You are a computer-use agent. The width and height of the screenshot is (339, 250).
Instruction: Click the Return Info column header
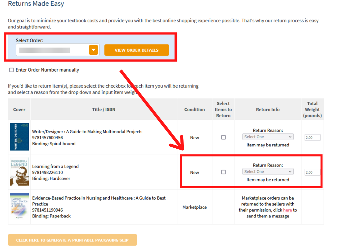[268, 110]
